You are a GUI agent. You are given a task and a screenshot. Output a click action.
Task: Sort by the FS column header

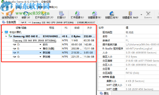click(x=66, y=28)
